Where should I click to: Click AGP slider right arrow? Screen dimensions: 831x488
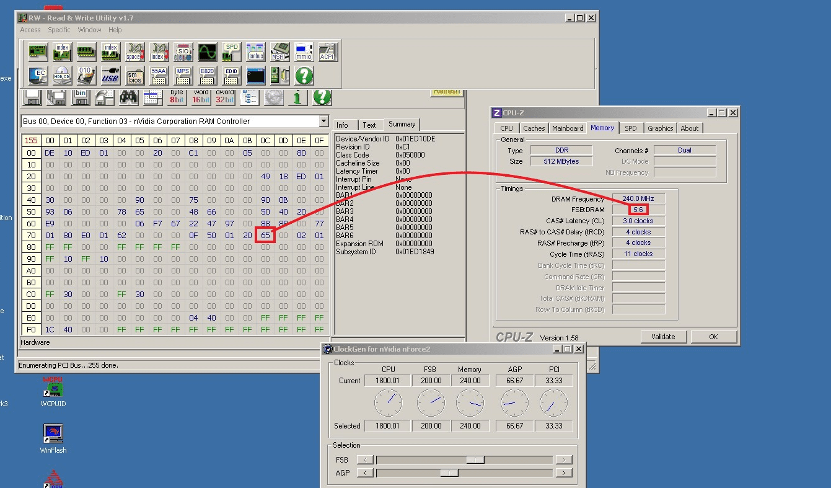tap(563, 472)
